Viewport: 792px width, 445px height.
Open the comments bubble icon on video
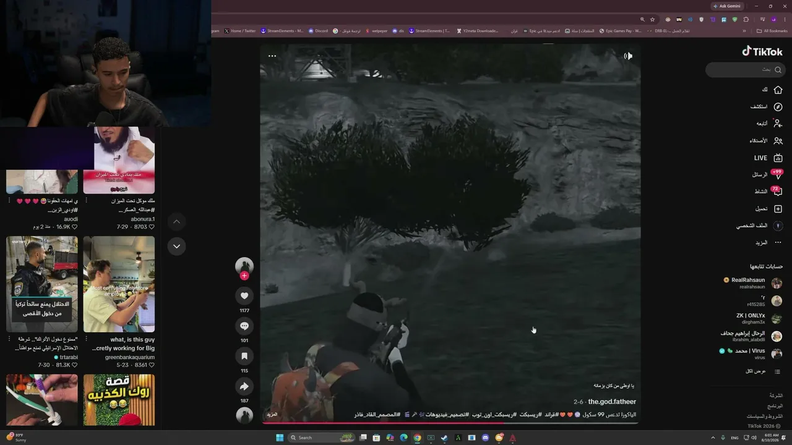(x=244, y=326)
